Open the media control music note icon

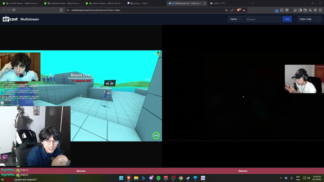[x=295, y=10]
